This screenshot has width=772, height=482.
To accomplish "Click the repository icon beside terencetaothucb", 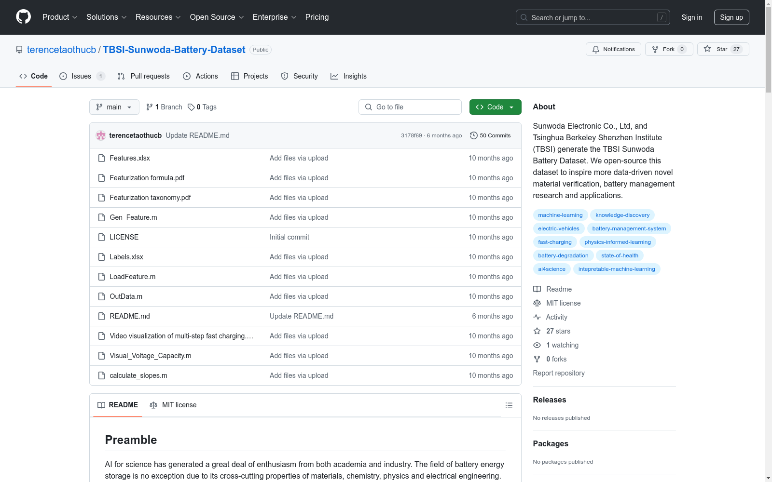I will [19, 50].
